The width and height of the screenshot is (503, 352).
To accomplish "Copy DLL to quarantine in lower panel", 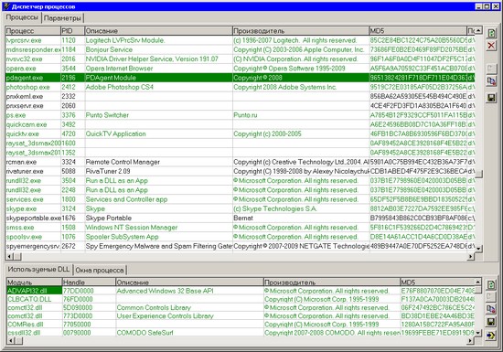I will click(x=491, y=309).
